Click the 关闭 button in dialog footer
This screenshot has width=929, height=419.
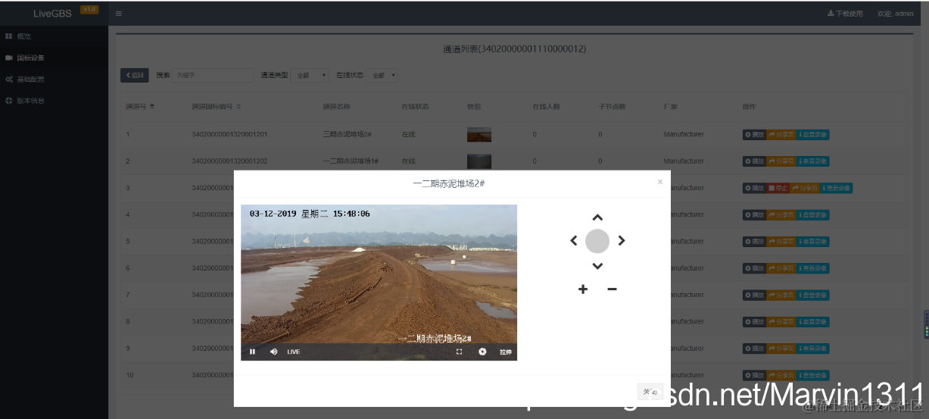(650, 392)
